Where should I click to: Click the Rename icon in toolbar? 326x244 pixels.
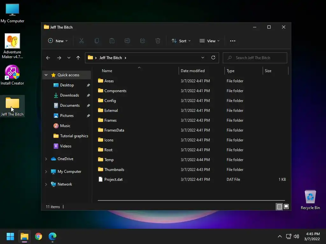(x=127, y=41)
